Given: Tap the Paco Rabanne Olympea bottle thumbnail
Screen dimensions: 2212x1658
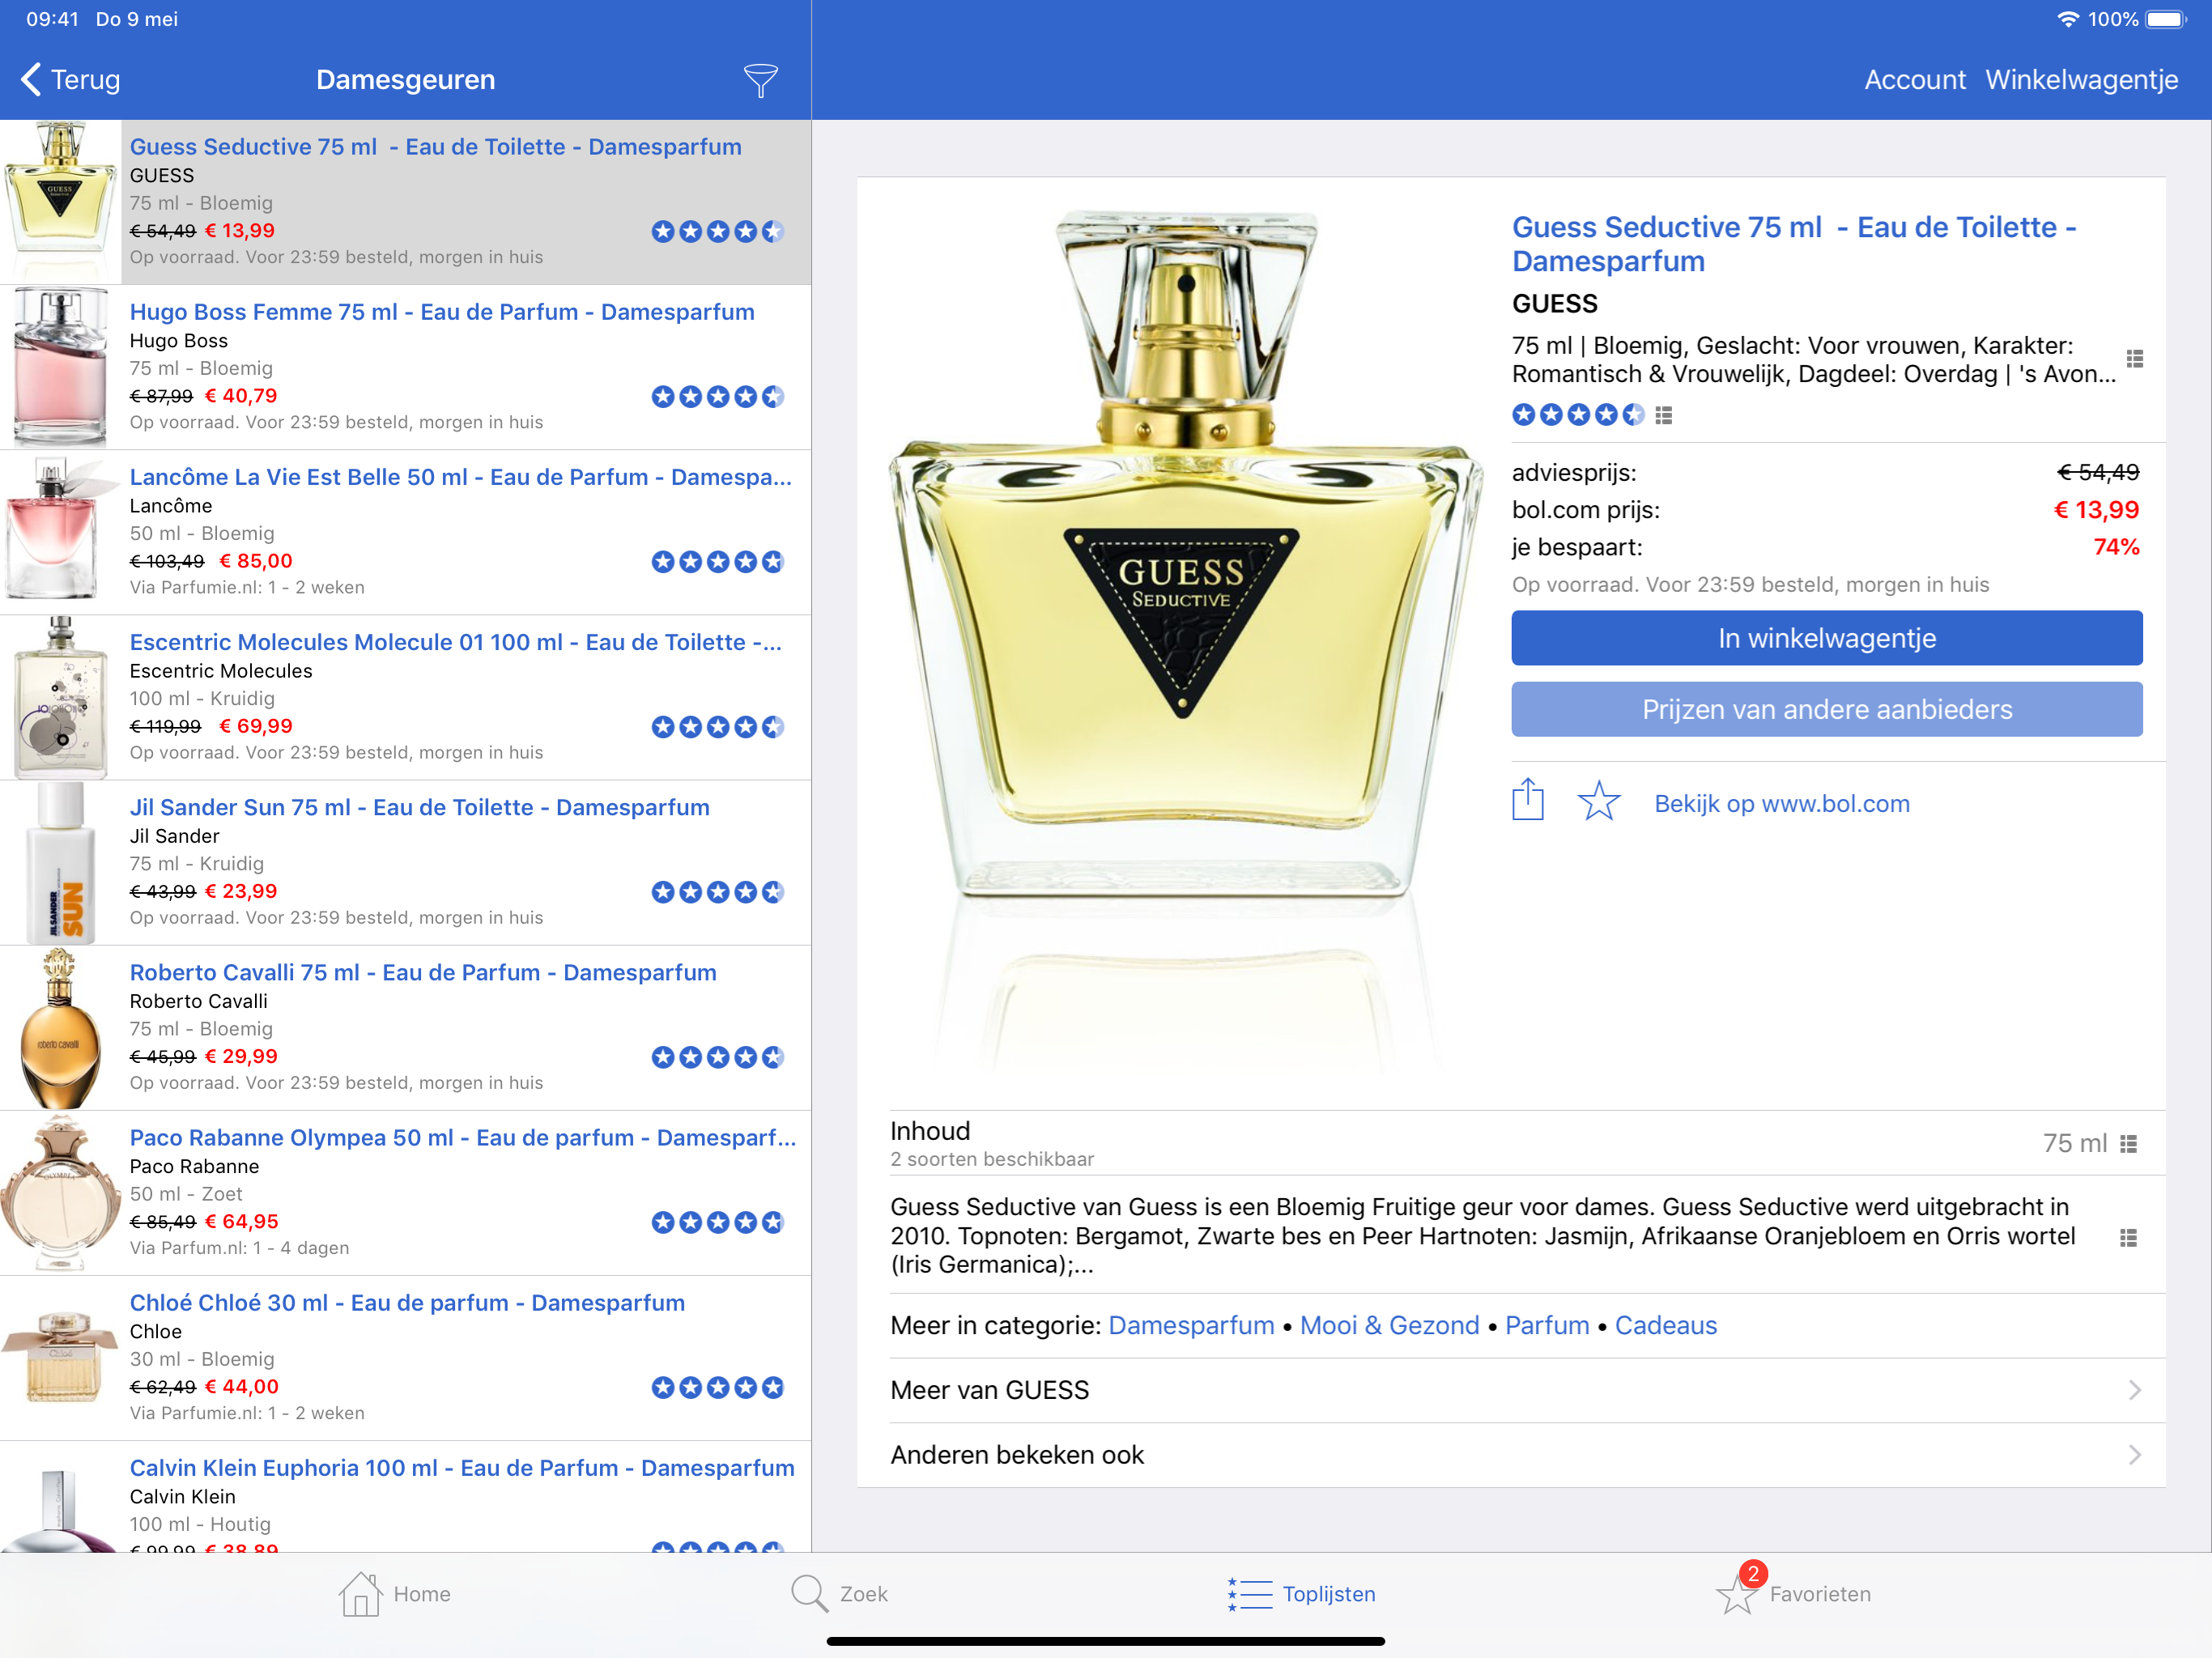Looking at the screenshot, I should tap(61, 1192).
